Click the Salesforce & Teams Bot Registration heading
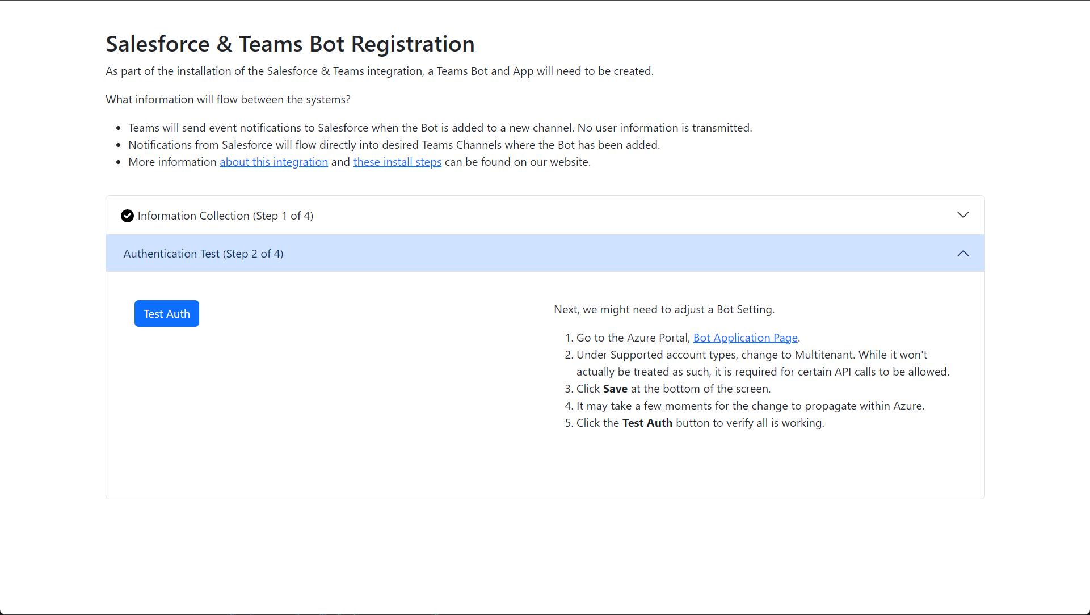This screenshot has height=615, width=1090. (290, 44)
